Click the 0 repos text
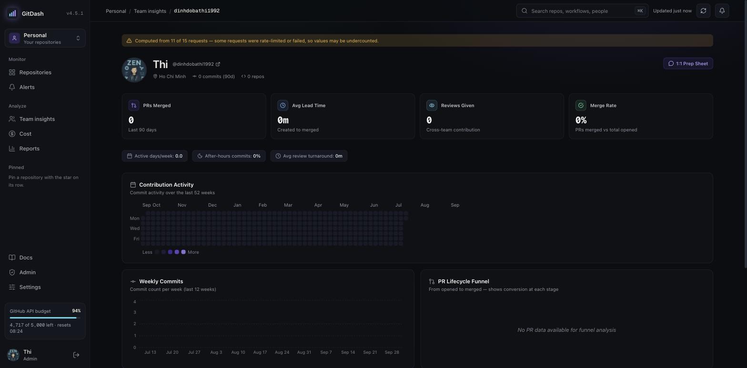The image size is (747, 368). (x=256, y=77)
